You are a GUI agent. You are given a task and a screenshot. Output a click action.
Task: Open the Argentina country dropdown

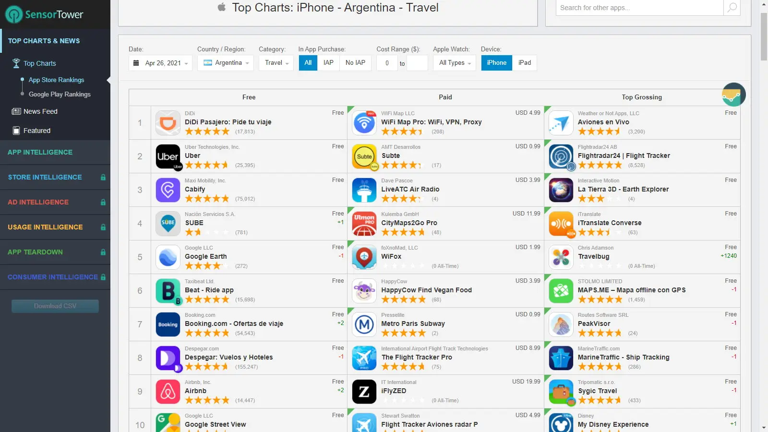(x=226, y=63)
